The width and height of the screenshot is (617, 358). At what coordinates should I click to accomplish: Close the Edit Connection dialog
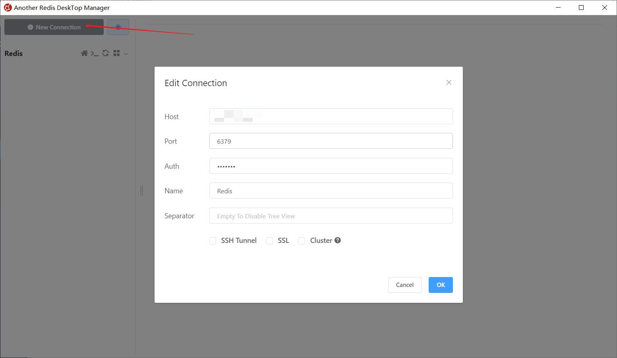(x=449, y=83)
